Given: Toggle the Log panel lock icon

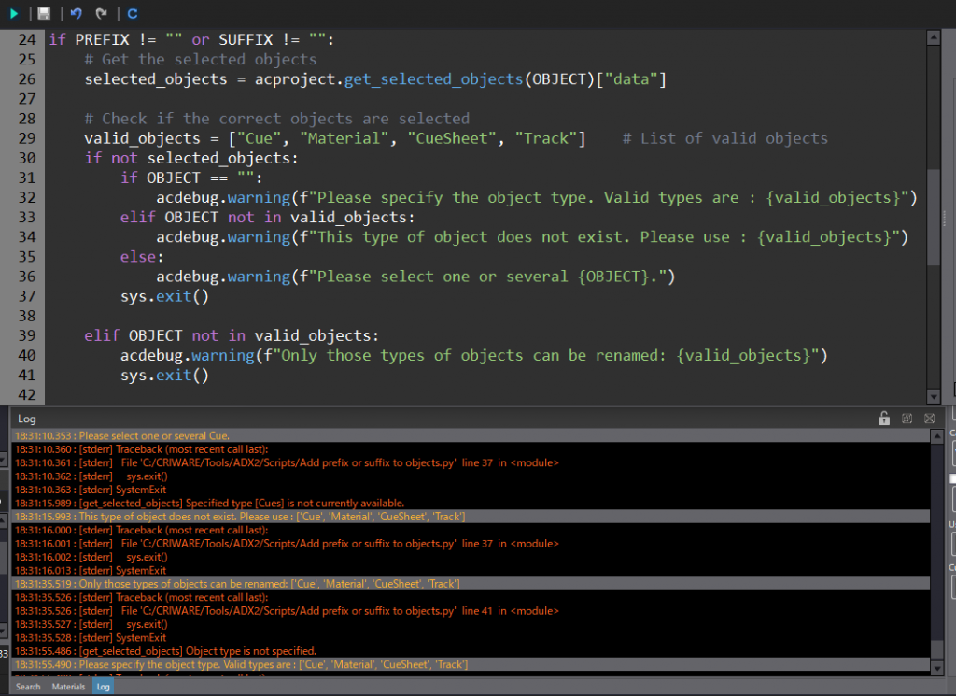Looking at the screenshot, I should (x=884, y=419).
